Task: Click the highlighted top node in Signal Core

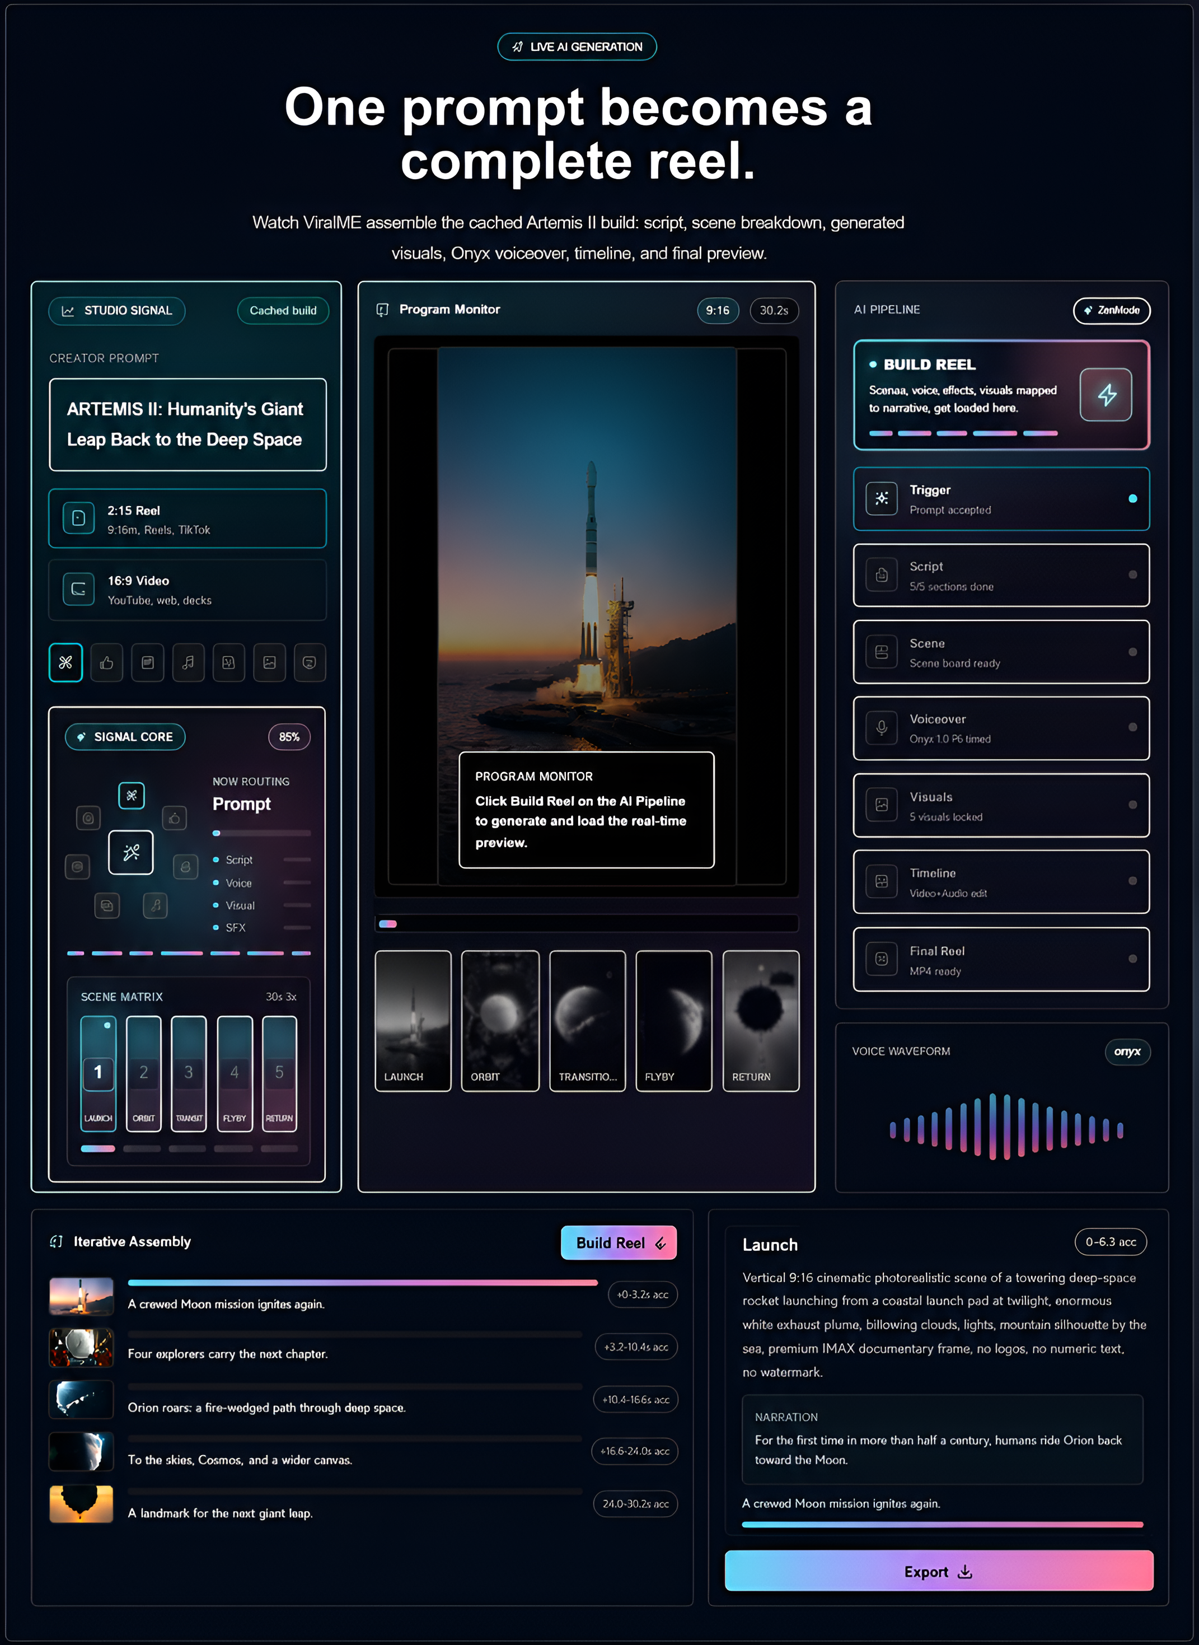Action: pos(132,795)
